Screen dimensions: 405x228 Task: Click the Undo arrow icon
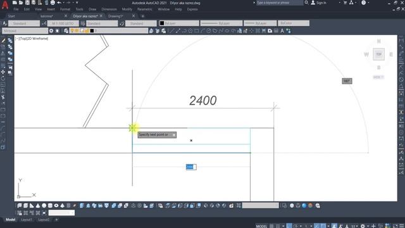[x=59, y=3]
